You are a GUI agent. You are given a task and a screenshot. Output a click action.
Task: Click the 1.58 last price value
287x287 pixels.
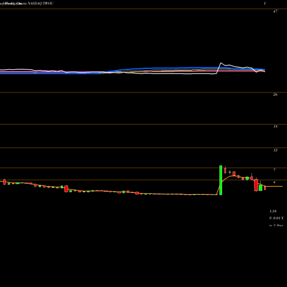click(x=273, y=211)
